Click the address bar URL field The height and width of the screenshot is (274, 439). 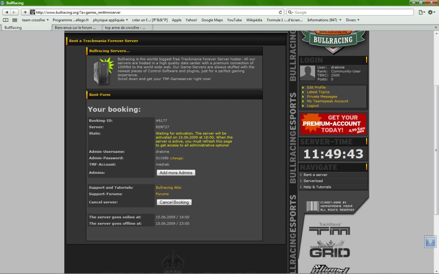(156, 12)
